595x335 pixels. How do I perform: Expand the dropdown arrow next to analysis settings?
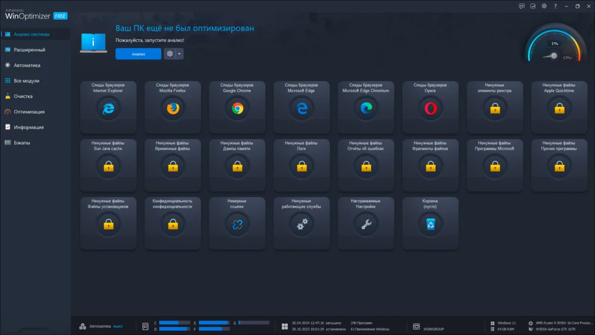click(180, 54)
